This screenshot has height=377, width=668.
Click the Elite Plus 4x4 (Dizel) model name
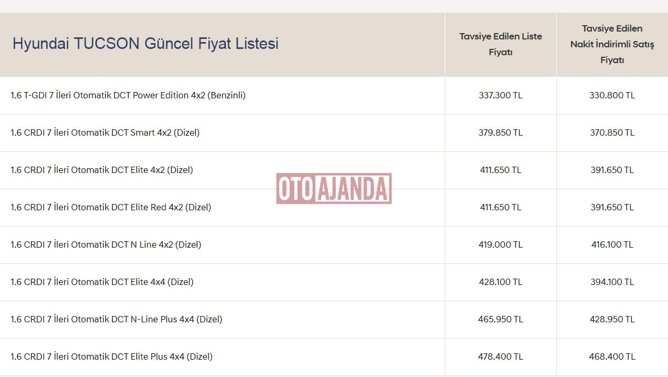coord(112,356)
